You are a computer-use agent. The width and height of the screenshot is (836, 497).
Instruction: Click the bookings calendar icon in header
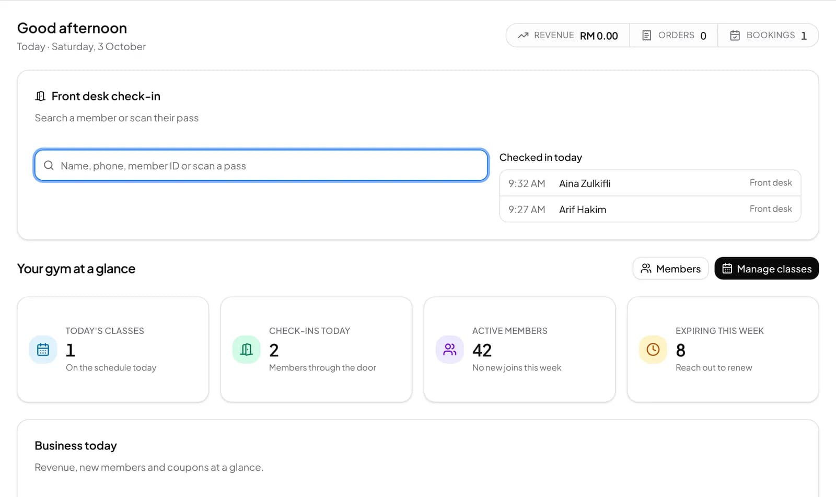point(735,36)
